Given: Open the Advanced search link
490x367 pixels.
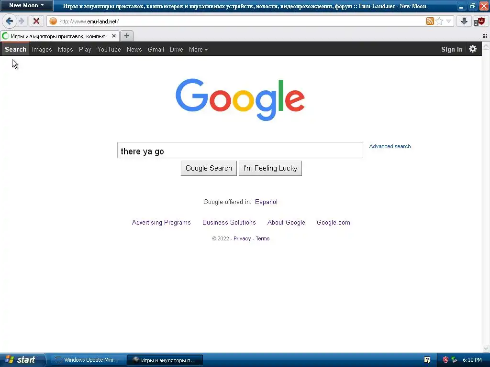Looking at the screenshot, I should coord(390,146).
